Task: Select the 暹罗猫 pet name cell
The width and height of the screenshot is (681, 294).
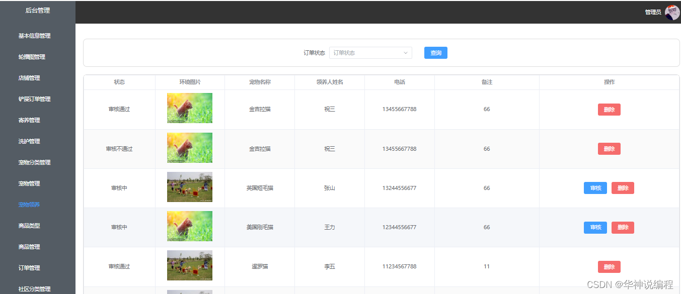Action: (x=260, y=266)
